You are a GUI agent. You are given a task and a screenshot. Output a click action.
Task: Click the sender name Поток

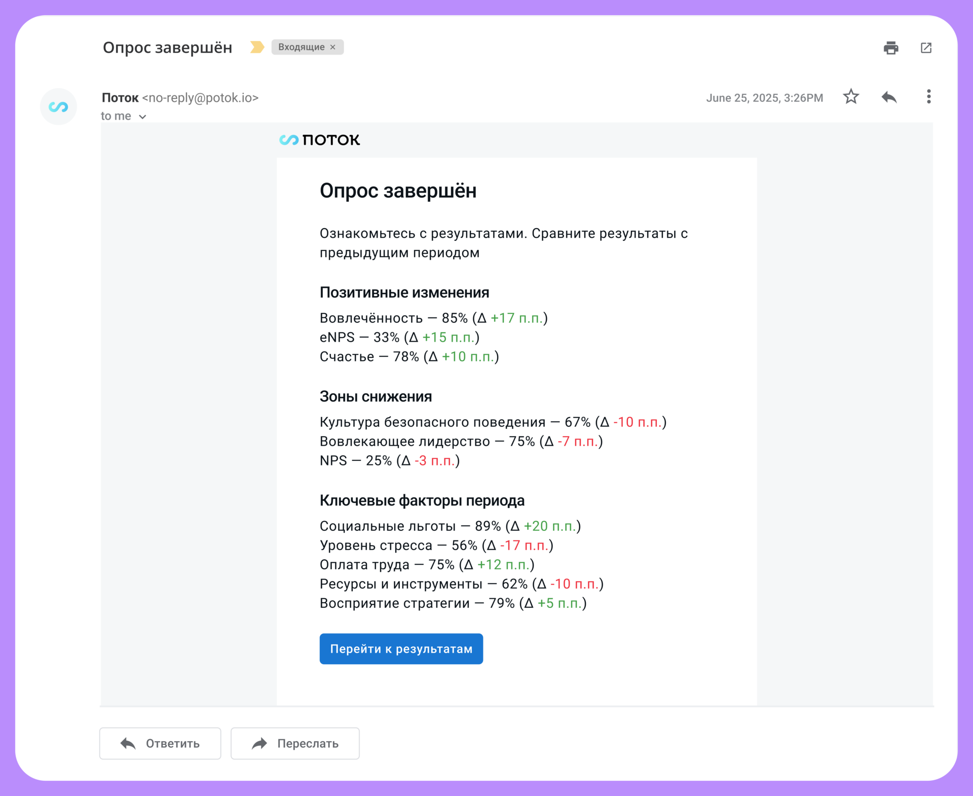[120, 98]
